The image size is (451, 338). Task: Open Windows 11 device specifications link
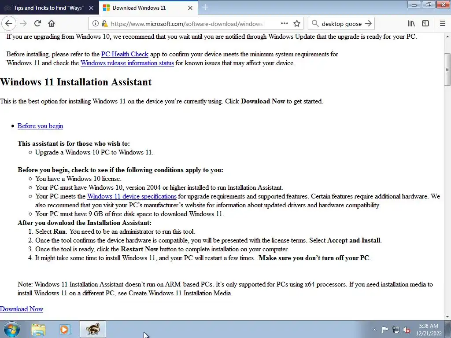[x=132, y=196]
